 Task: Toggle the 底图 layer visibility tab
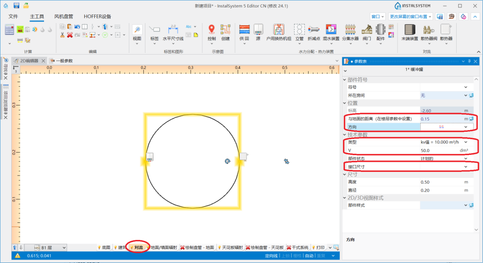click(104, 247)
